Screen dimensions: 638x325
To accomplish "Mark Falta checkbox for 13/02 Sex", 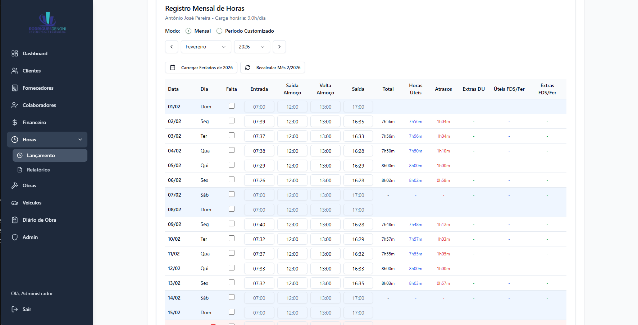I will point(232,282).
